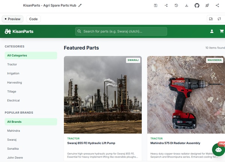Click the Mahindra radiator description text
Viewport: 225px width, 162px height.
click(184, 155)
